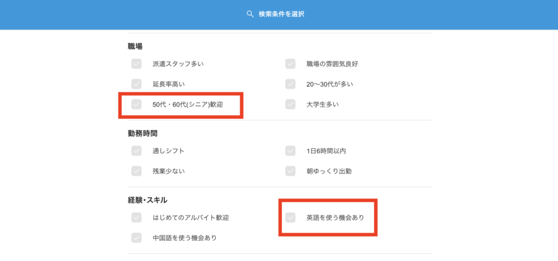Check the 派遣スタッフ多い checkbox
This screenshot has width=558, height=261.
point(136,64)
